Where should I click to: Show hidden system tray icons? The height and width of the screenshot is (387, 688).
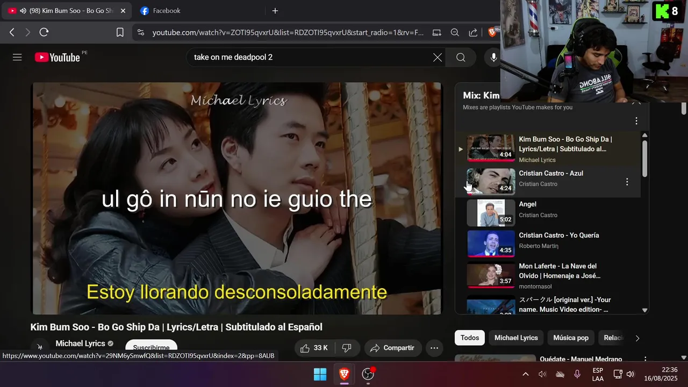525,374
